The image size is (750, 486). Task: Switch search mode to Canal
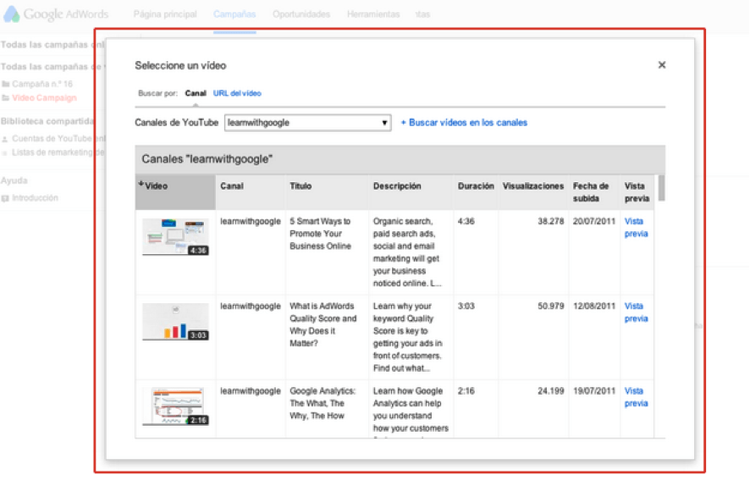pos(196,93)
